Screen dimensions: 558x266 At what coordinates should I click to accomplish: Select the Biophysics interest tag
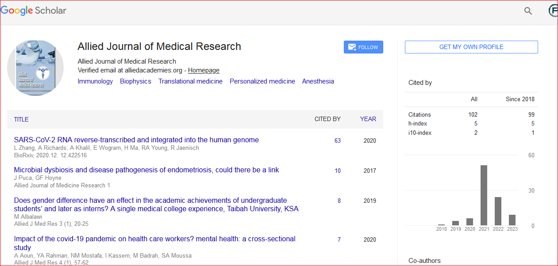135,81
